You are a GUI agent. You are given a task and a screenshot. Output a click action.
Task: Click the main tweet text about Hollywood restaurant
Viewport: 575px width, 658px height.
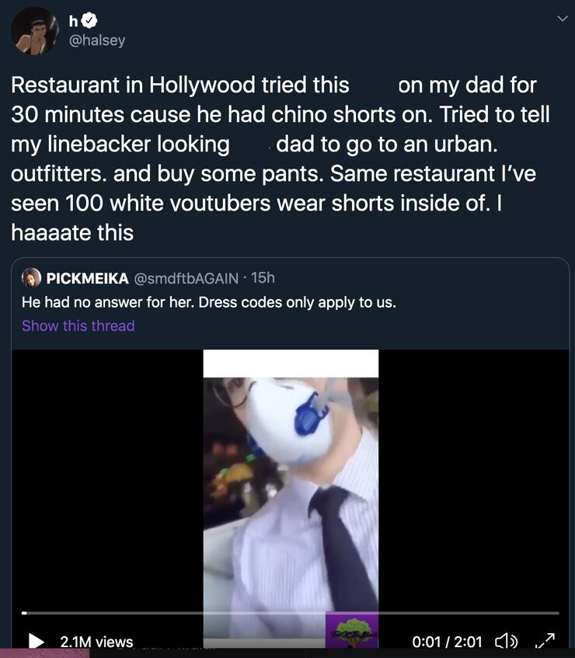(280, 159)
